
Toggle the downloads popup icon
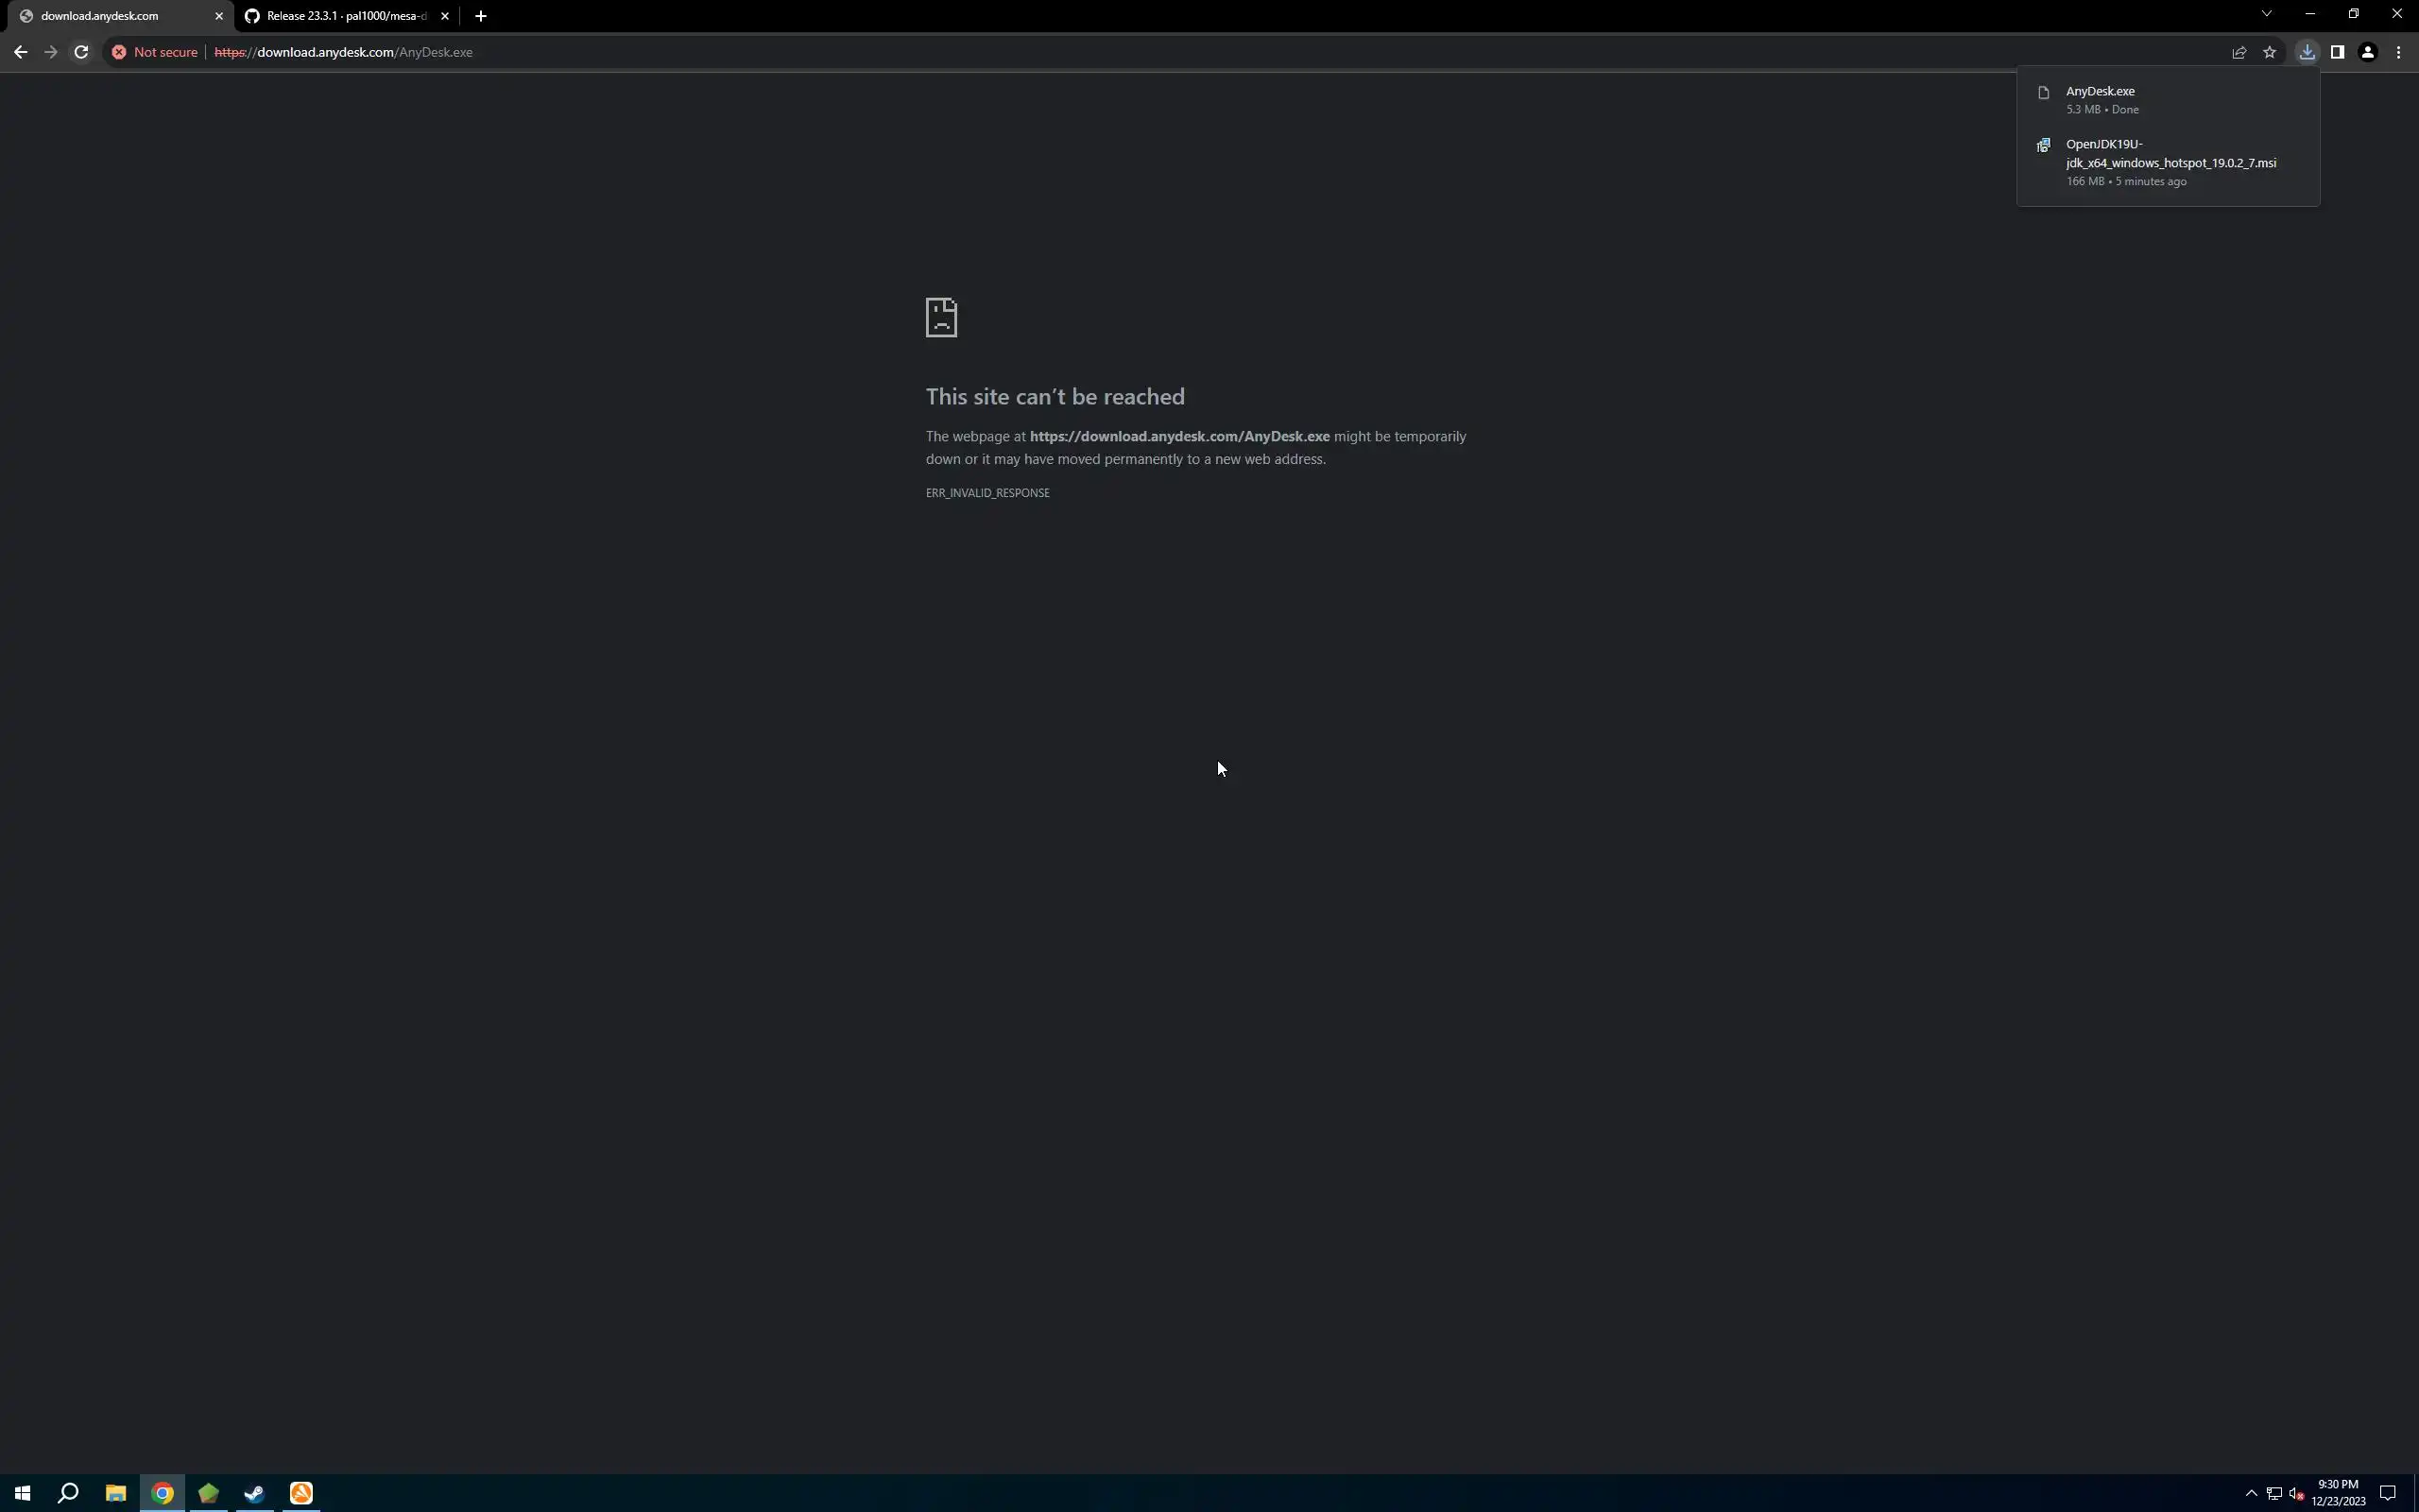click(x=2306, y=52)
